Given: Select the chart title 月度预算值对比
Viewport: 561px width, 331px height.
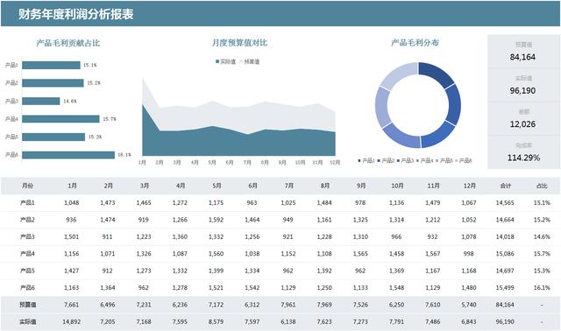Looking at the screenshot, I should click(239, 43).
